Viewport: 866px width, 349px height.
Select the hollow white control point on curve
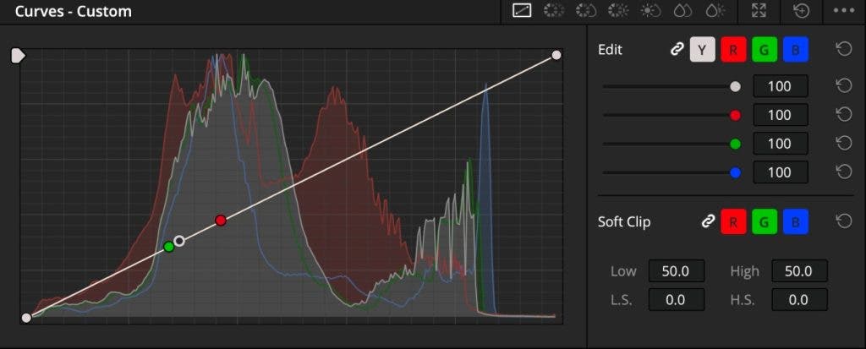(179, 241)
